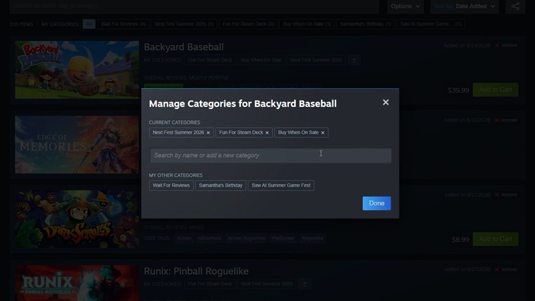Open the Sort by Date Added dropdown
Viewport: 535px width, 301px height.
click(x=464, y=6)
